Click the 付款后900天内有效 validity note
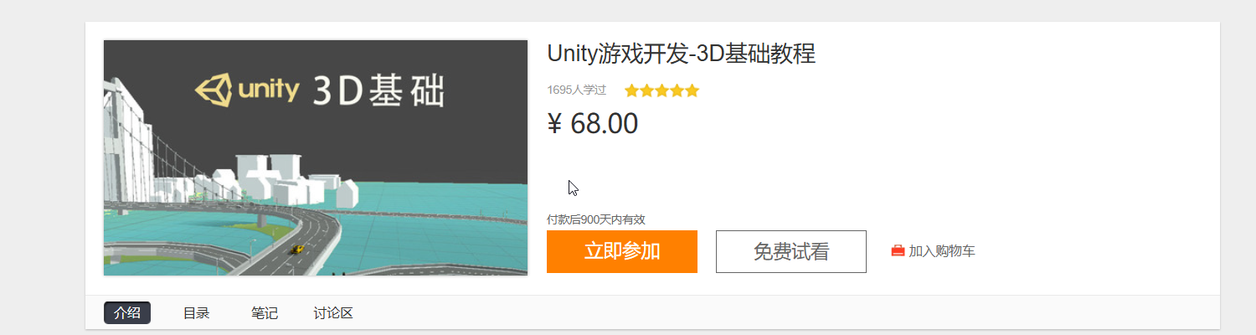 point(596,219)
